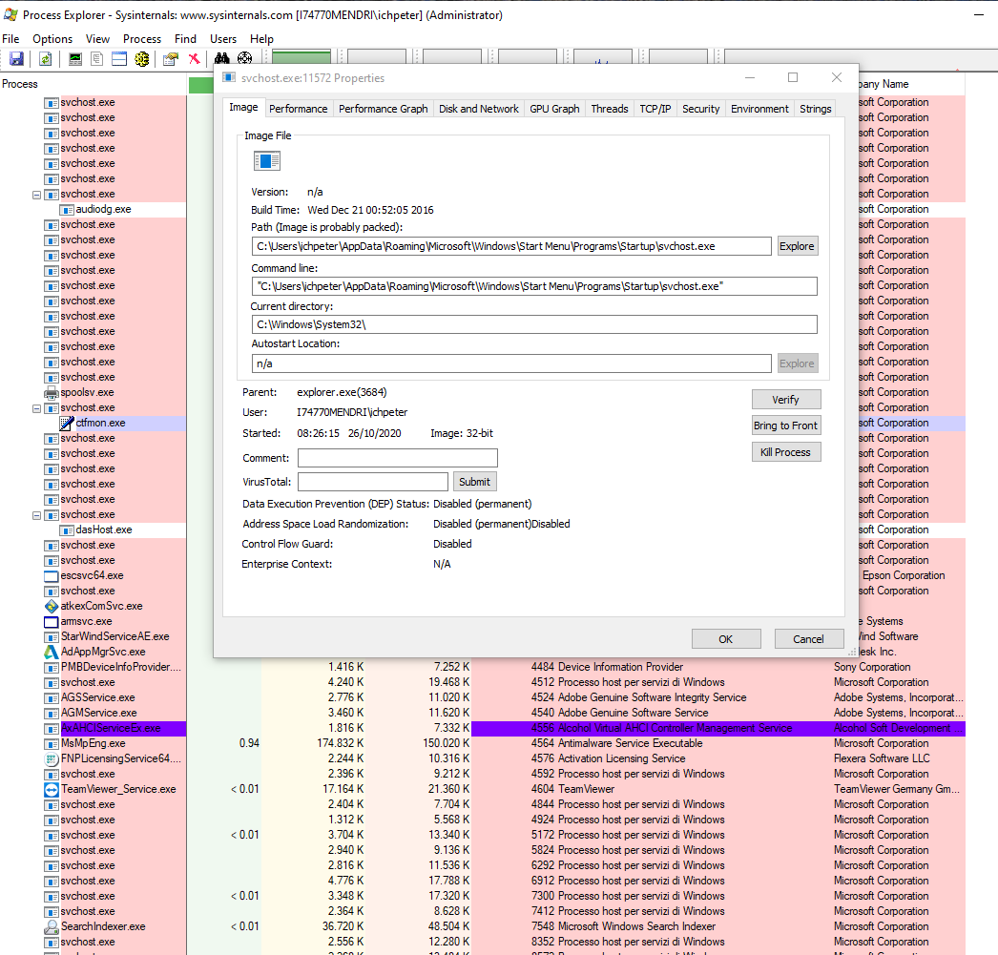Confirm the dialog with OK
Viewport: 998px width, 955px height.
click(726, 639)
